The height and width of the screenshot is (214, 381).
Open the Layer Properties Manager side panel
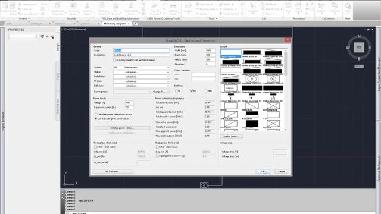[379, 74]
